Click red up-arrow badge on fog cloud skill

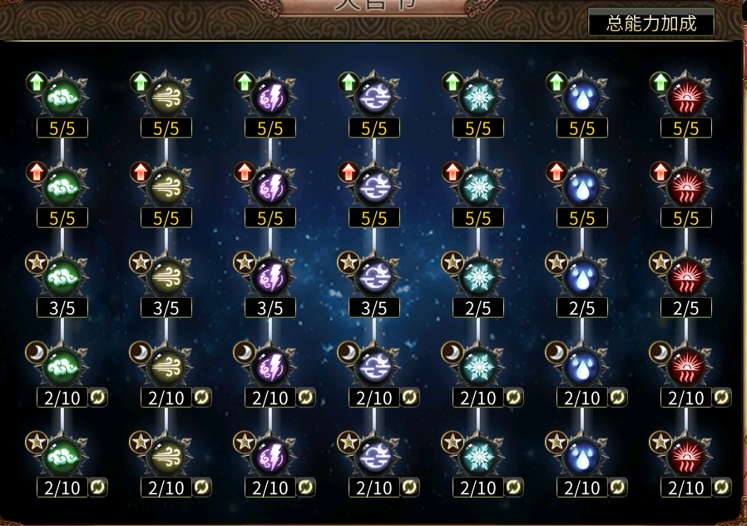coord(349,172)
